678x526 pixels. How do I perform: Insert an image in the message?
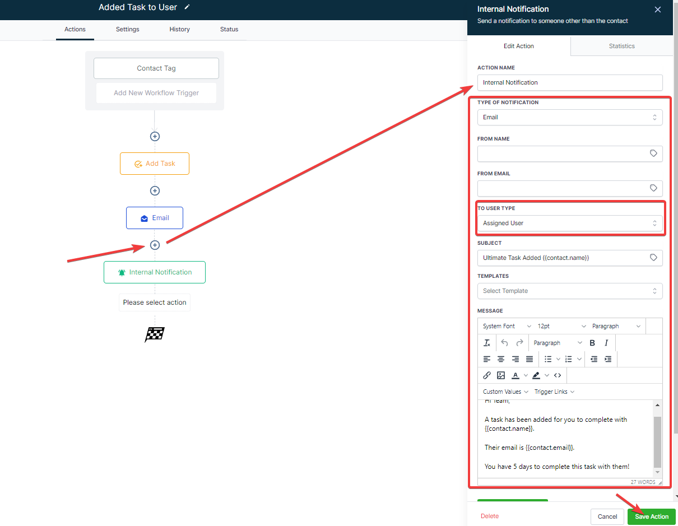coord(501,375)
